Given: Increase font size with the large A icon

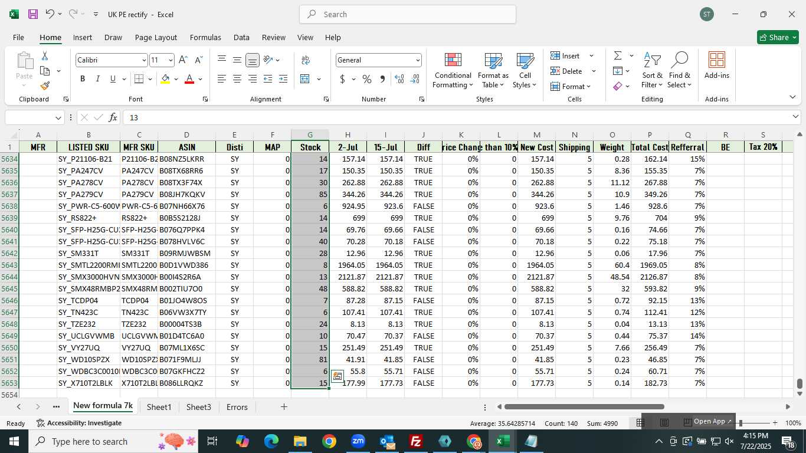Looking at the screenshot, I should click(183, 60).
